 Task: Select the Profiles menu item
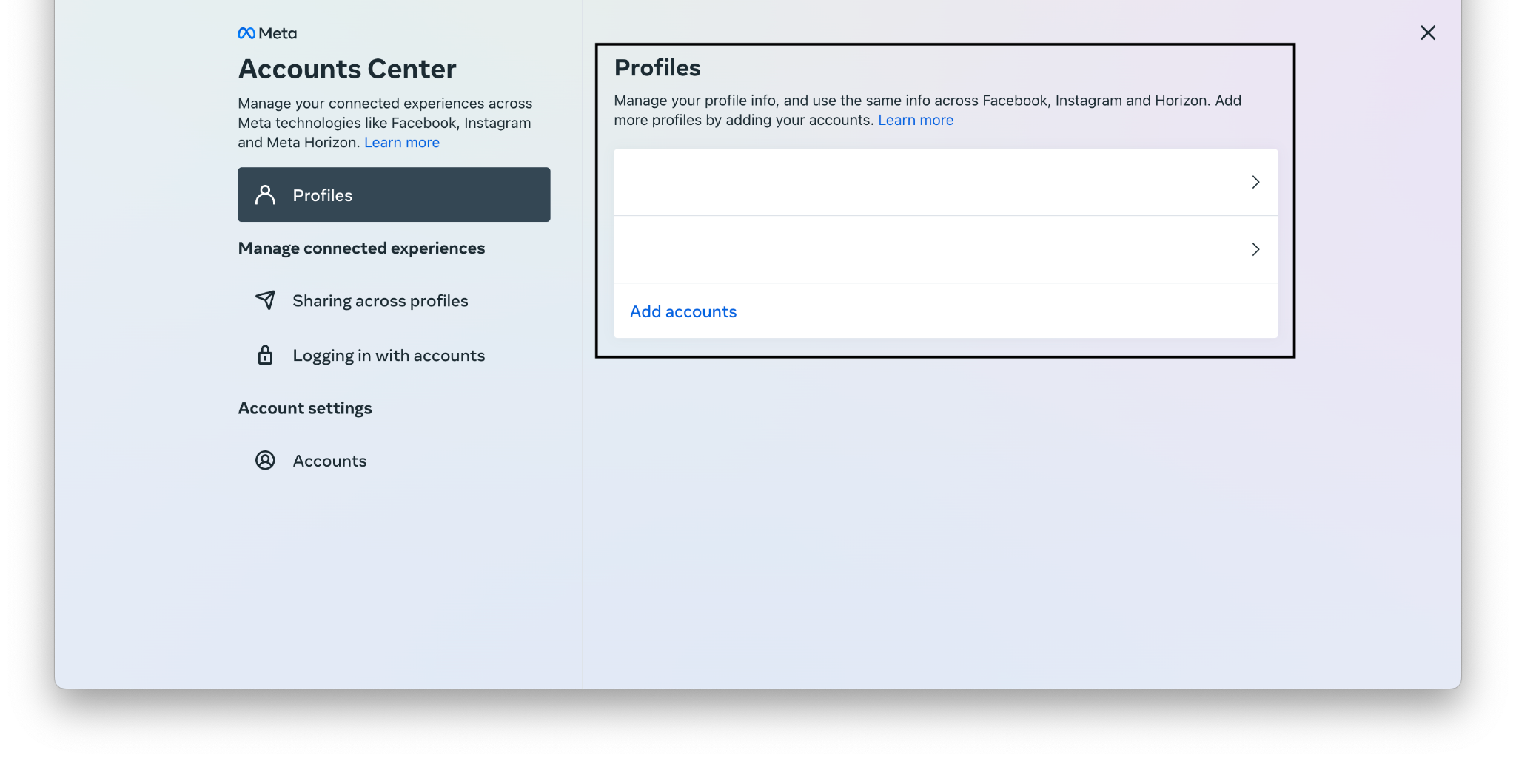(x=394, y=195)
